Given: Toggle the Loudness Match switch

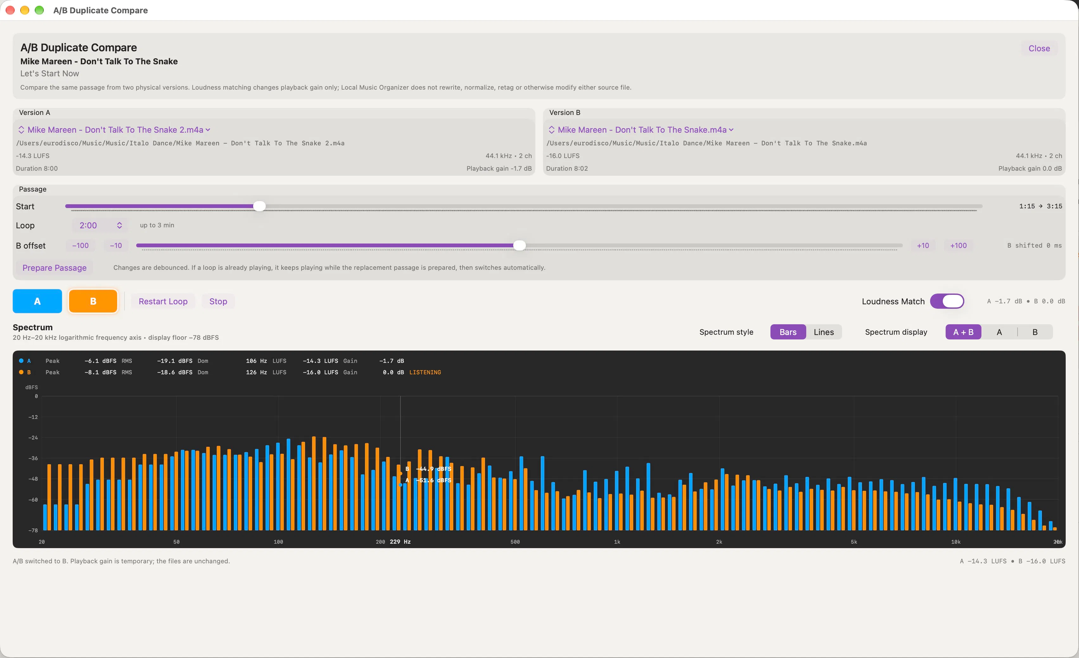Looking at the screenshot, I should click(x=947, y=301).
